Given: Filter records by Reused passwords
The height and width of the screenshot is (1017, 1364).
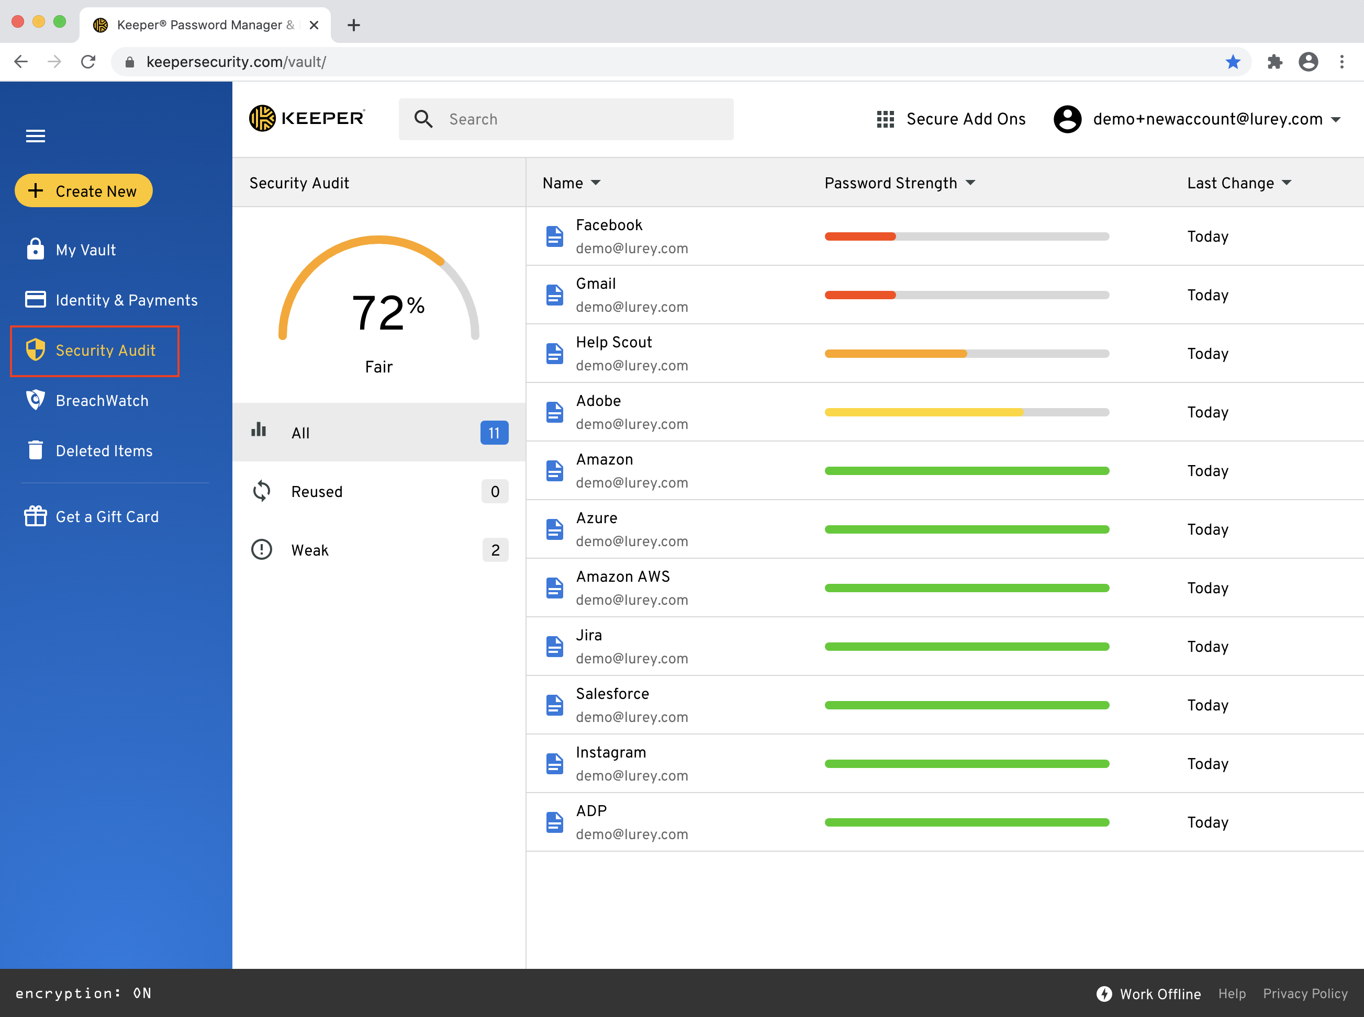Looking at the screenshot, I should (x=379, y=491).
